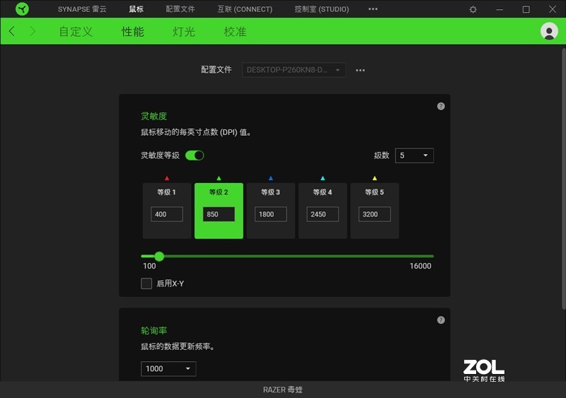Go forward with the right arrow
Screen dimensions: 566x398
pos(33,31)
